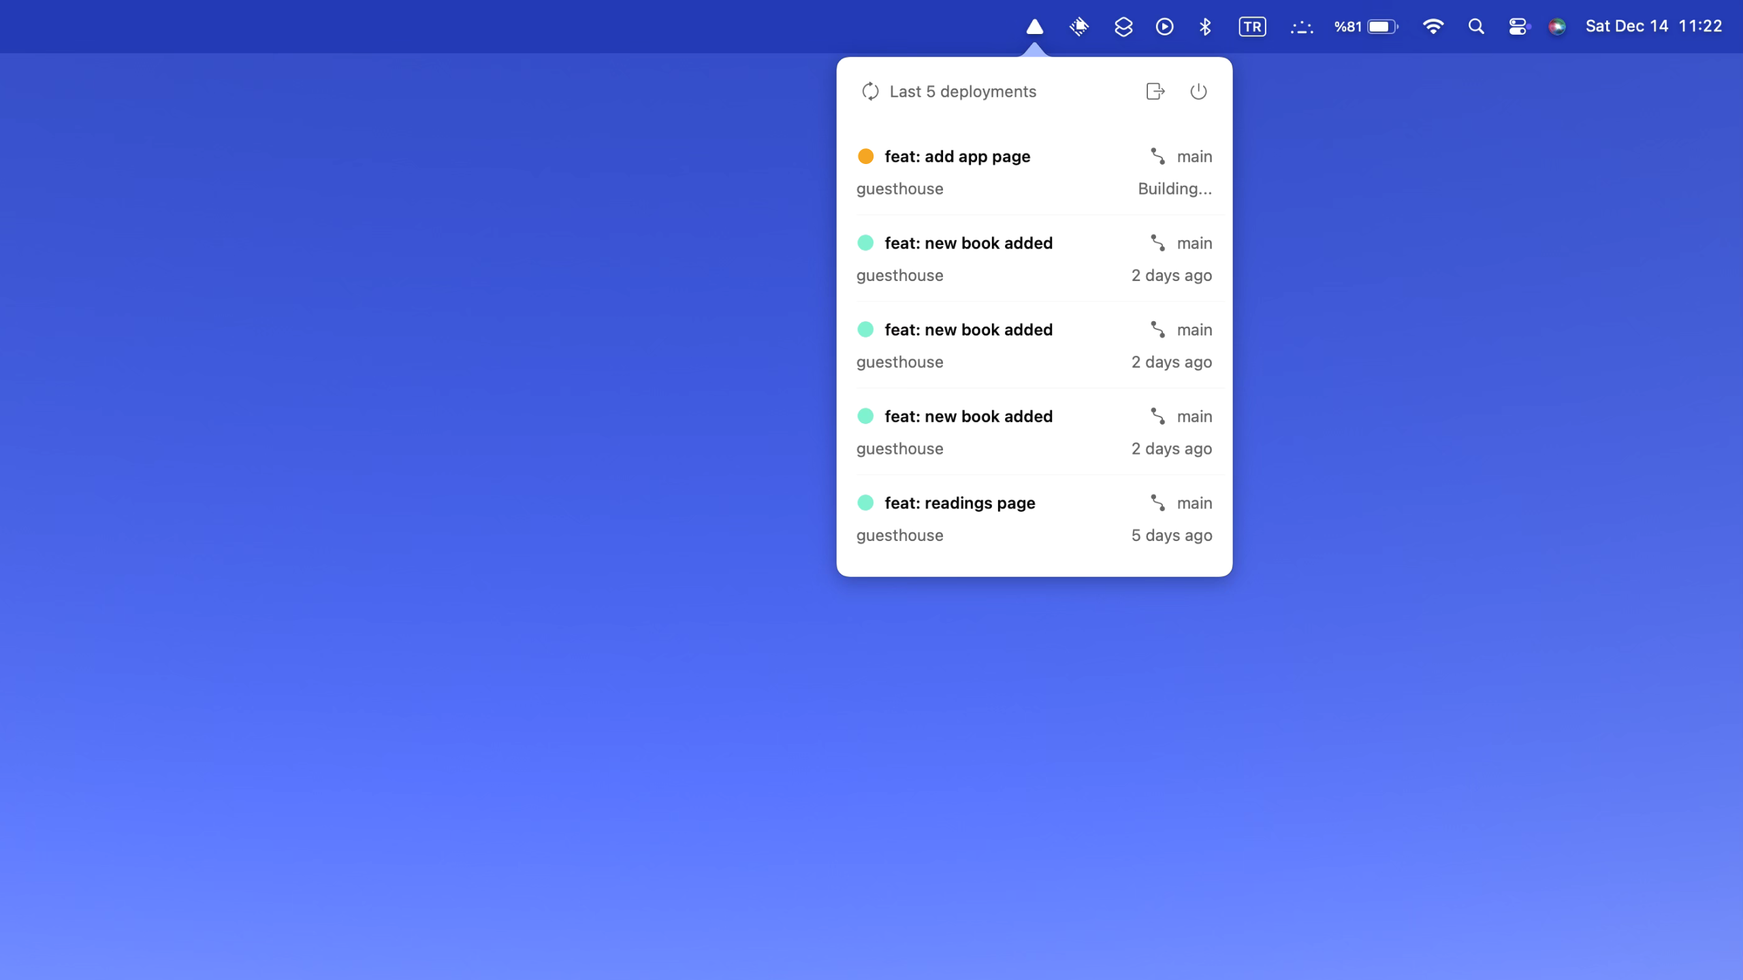Click the Building... status text
The height and width of the screenshot is (980, 1743).
(x=1174, y=189)
